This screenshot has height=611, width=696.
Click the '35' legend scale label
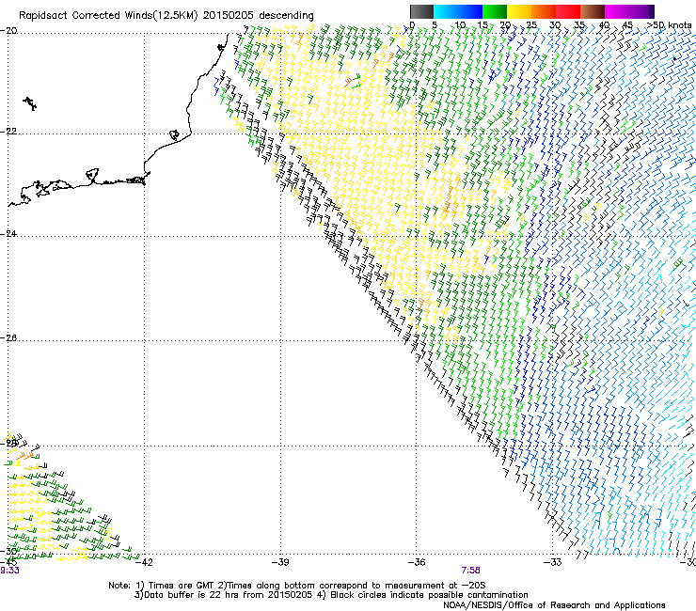[579, 24]
